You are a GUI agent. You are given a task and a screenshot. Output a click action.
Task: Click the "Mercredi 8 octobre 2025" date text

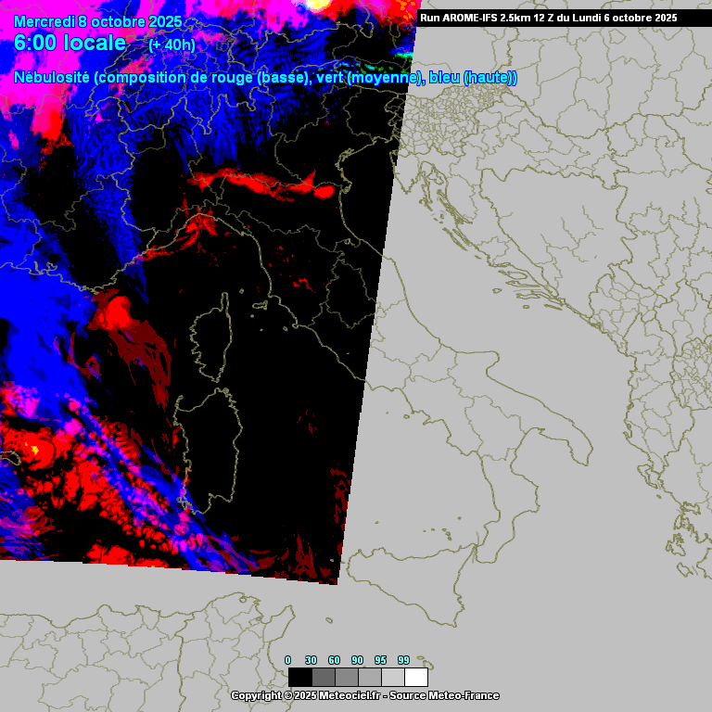(x=97, y=22)
